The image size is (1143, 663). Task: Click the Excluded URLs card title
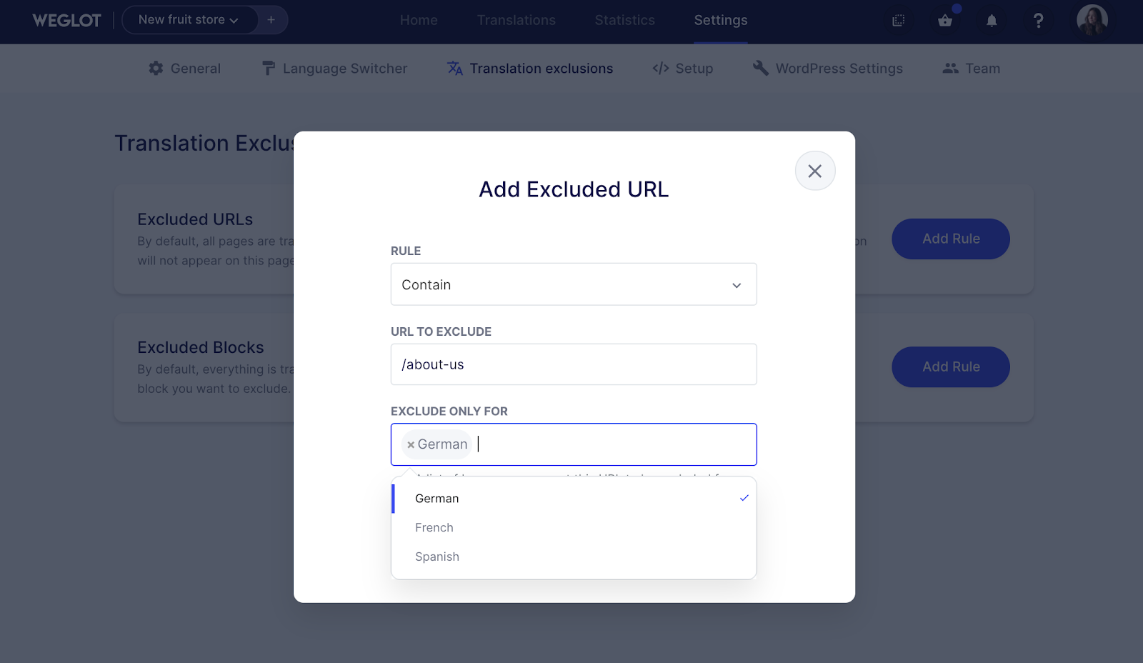[195, 219]
